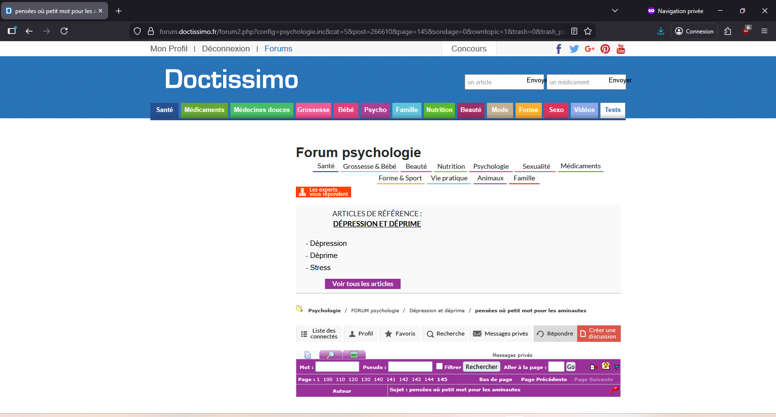Open the DÉPRESSION ET DÉPRIME link
The image size is (776, 417).
pyautogui.click(x=377, y=224)
